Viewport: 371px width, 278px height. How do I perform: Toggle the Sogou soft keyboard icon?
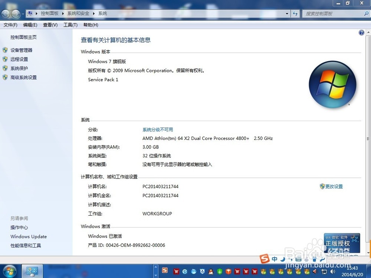click(x=298, y=259)
